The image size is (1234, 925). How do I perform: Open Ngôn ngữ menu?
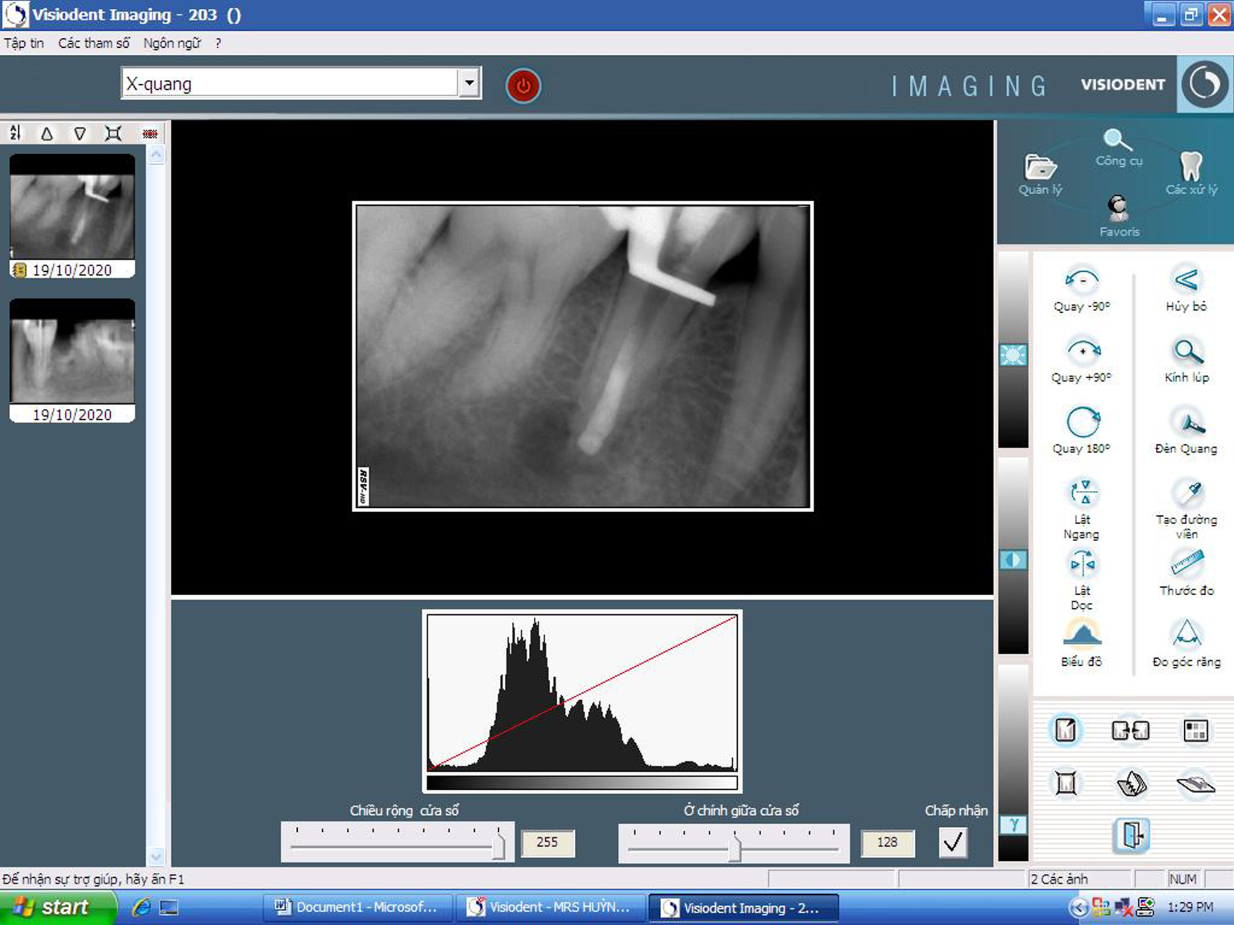(172, 43)
